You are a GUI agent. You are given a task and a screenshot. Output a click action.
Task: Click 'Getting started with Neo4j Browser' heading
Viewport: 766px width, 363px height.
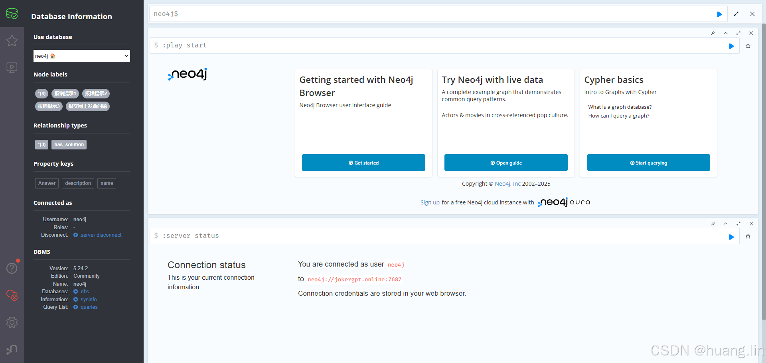point(356,86)
